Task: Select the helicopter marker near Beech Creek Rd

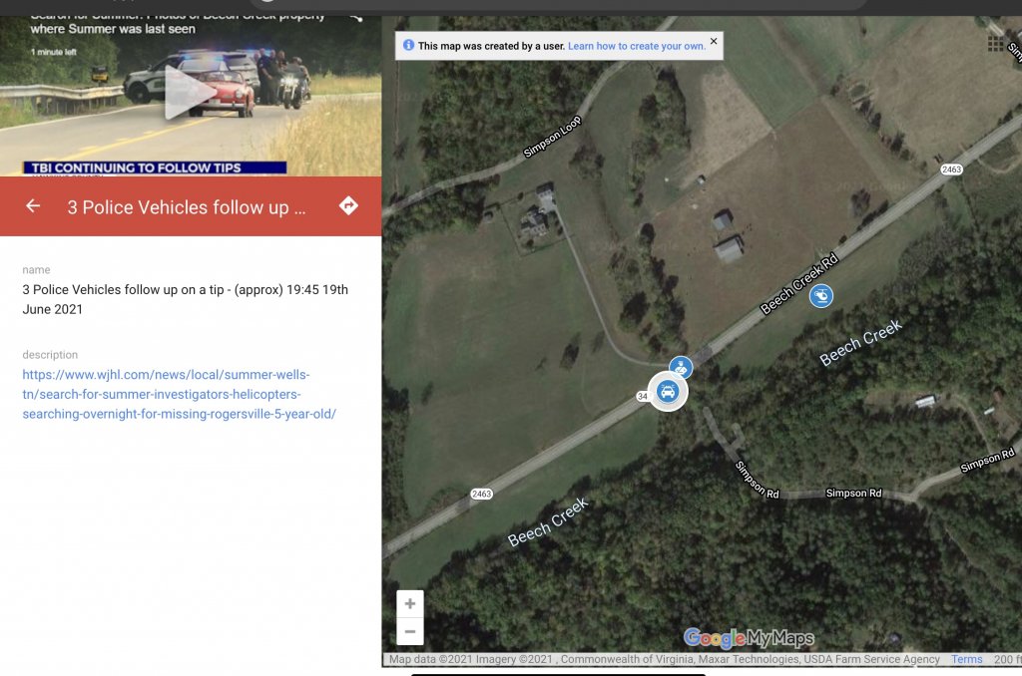Action: (x=821, y=296)
